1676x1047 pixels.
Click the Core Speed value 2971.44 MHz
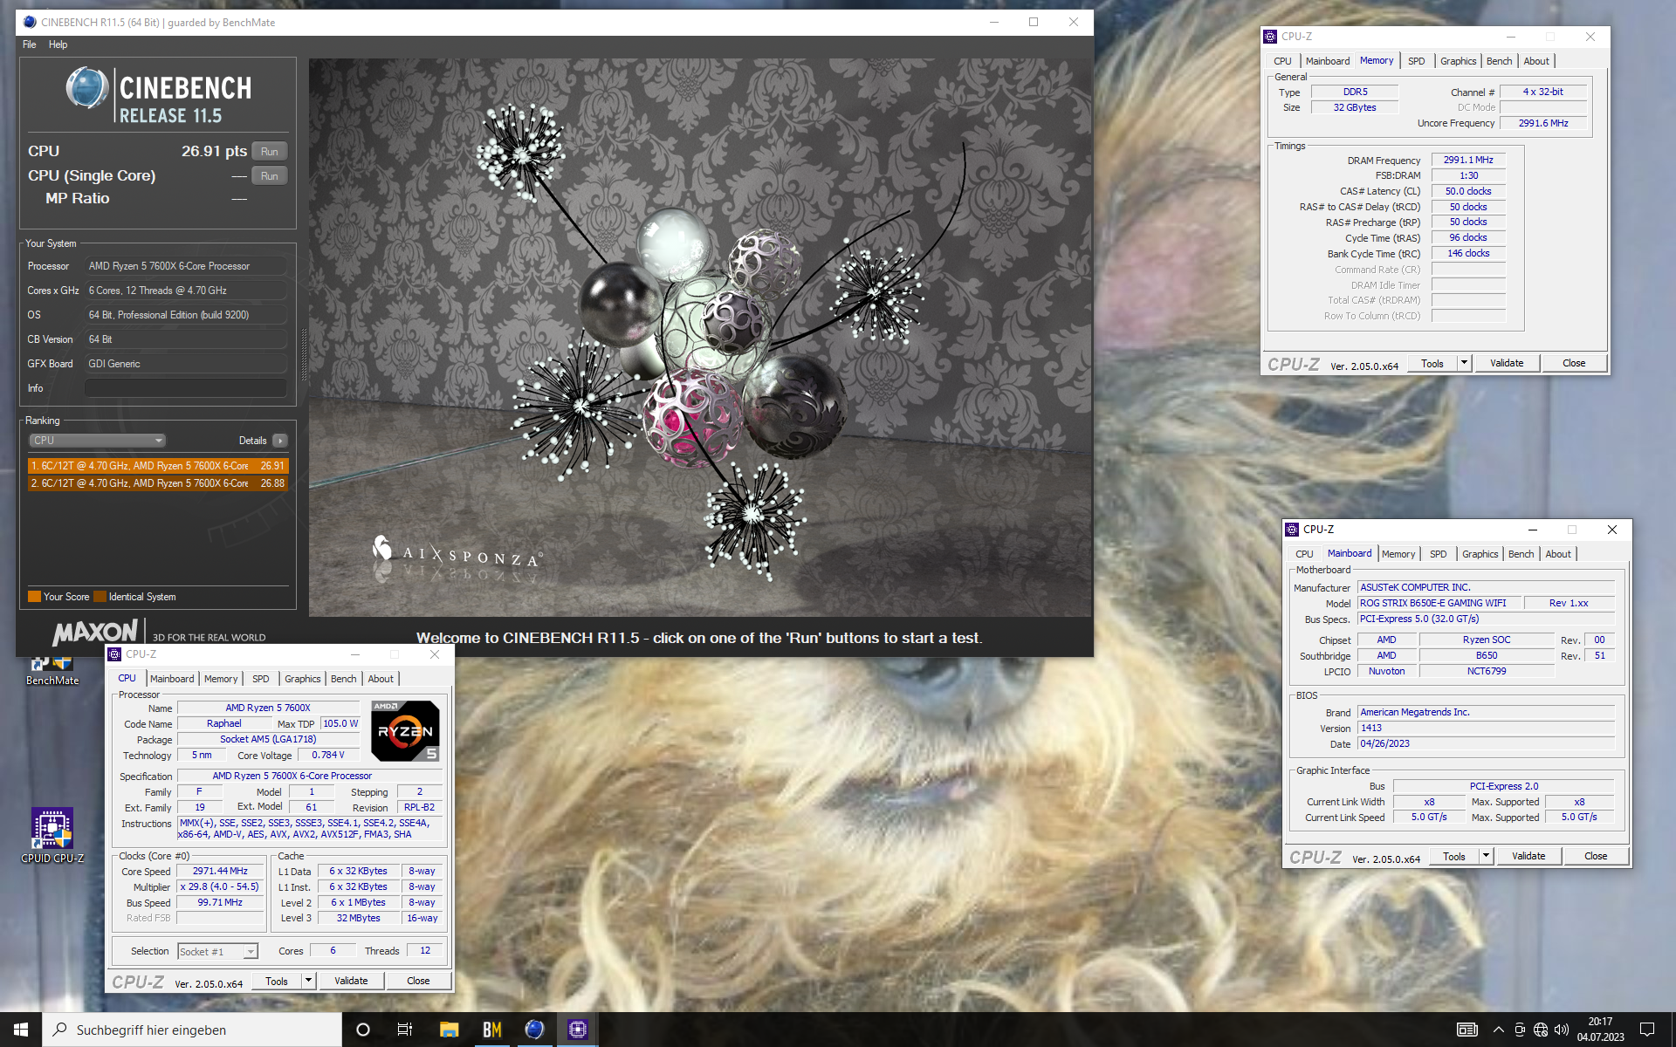click(x=220, y=872)
